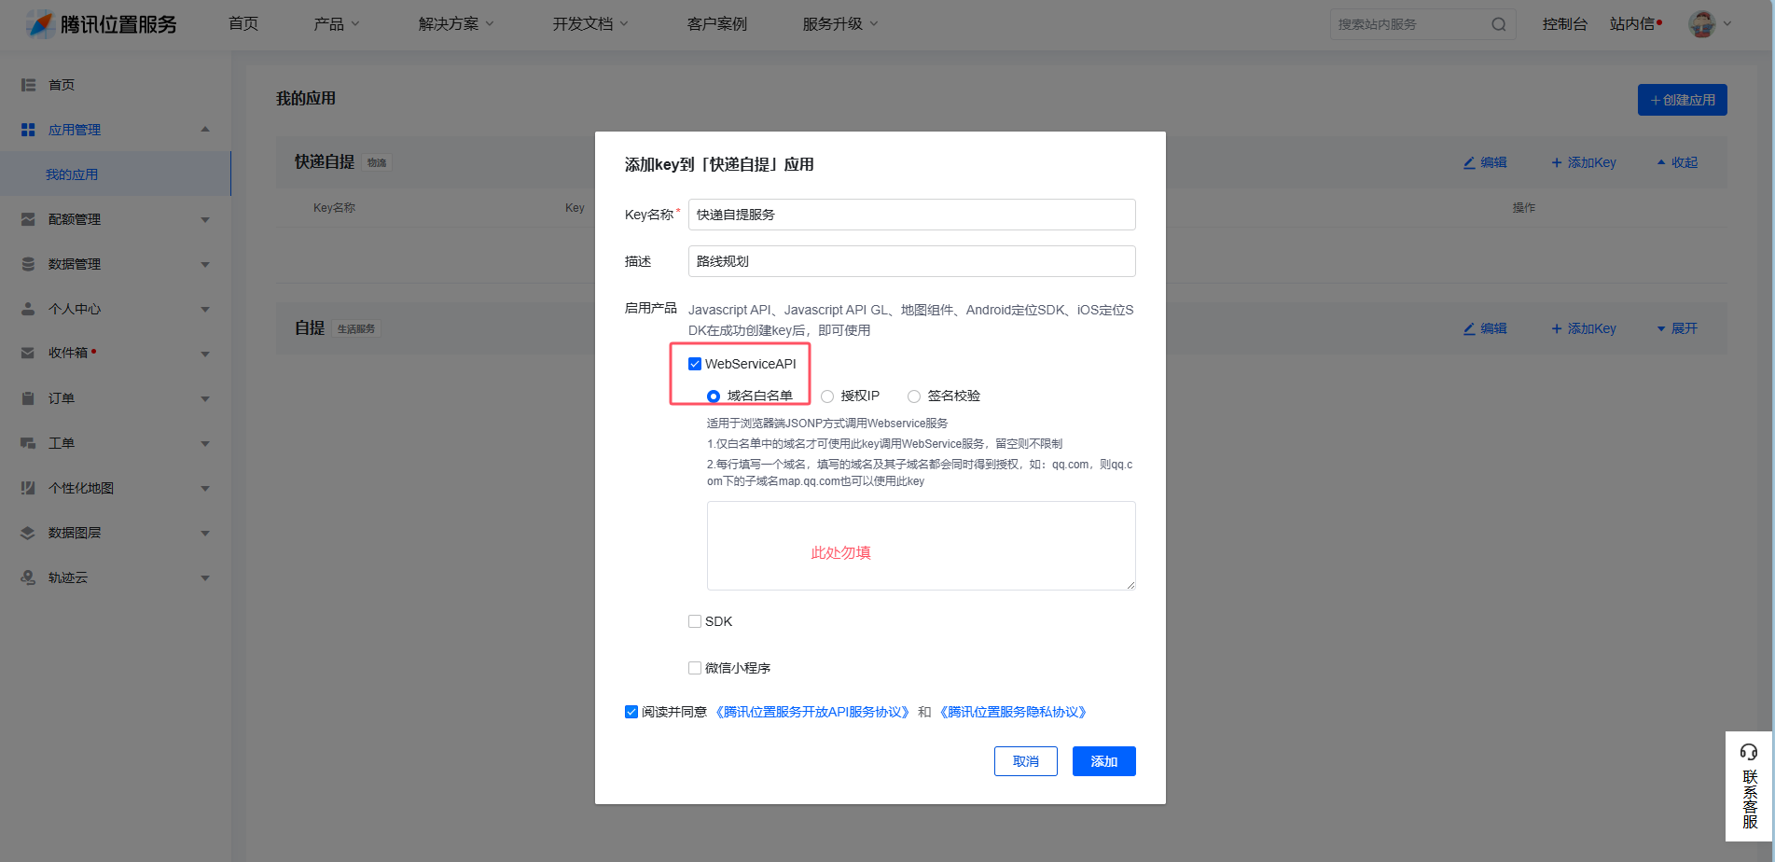1775x862 pixels.
Task: Open the 开发文档 top dropdown
Action: (x=590, y=24)
